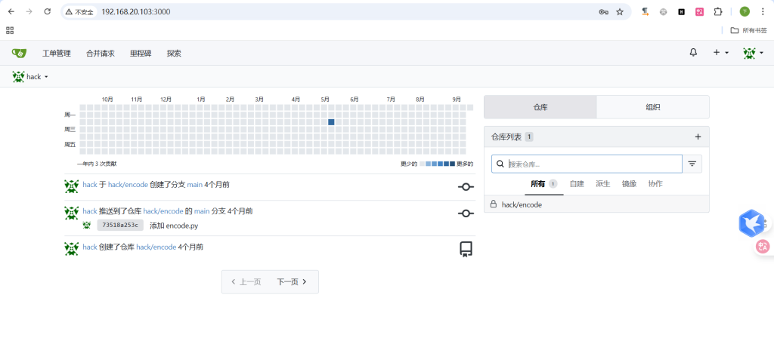This screenshot has width=774, height=344.
Task: Expand the hack dashboard context switcher
Action: click(30, 77)
